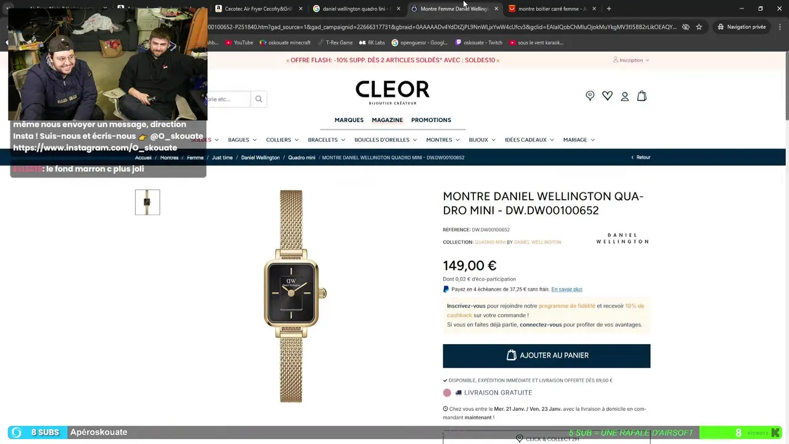This screenshot has height=444, width=789.
Task: Open the Inscription dropdown
Action: click(631, 60)
